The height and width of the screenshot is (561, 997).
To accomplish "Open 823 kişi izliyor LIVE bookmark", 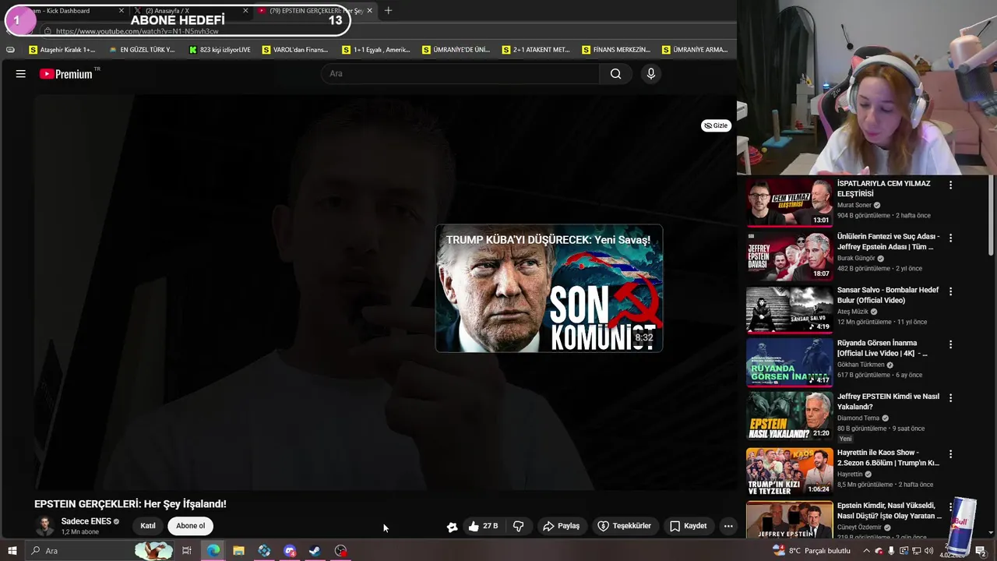I will point(220,50).
